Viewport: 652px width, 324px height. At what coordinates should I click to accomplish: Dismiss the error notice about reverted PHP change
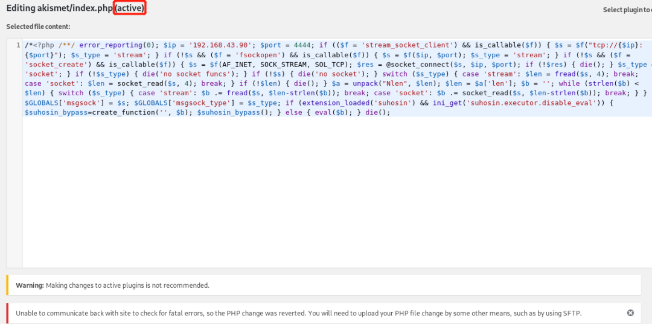point(630,313)
